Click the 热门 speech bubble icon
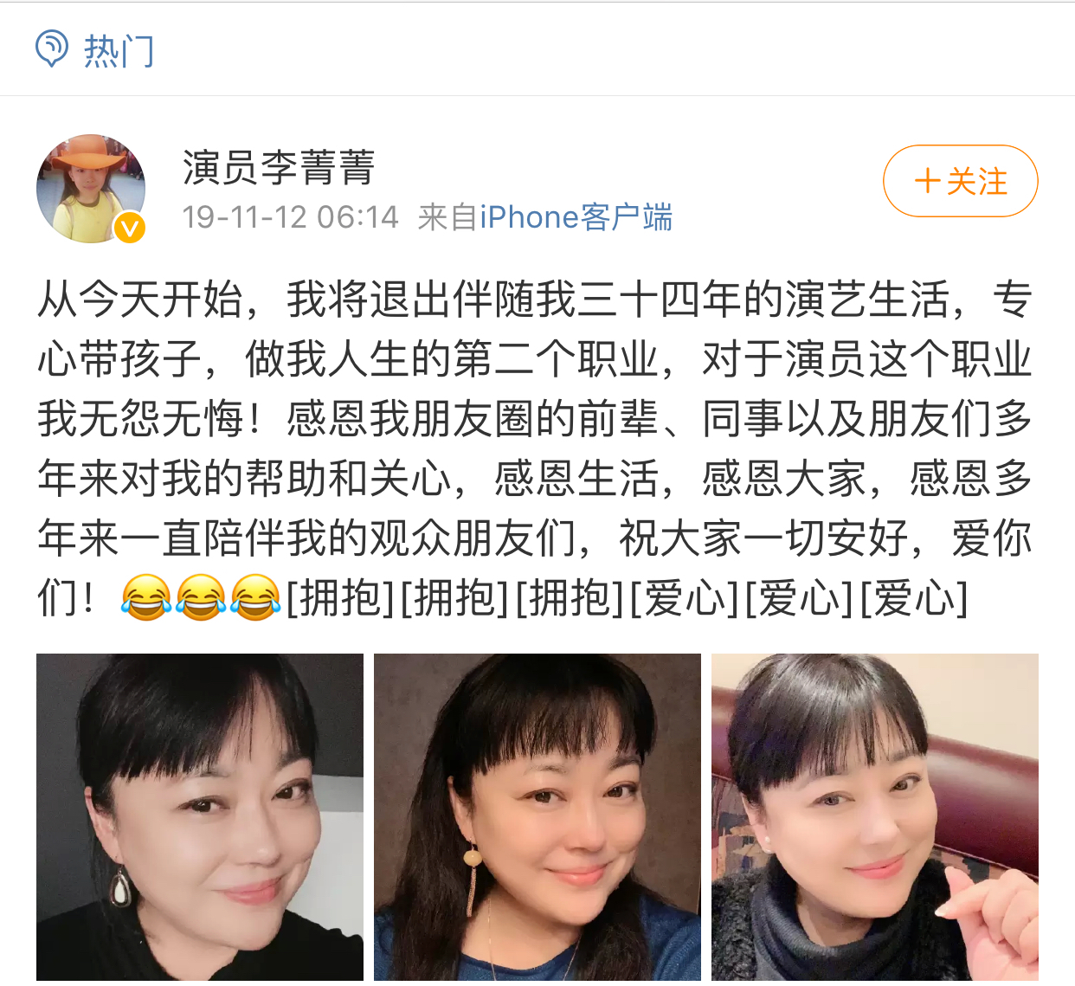 tap(51, 48)
